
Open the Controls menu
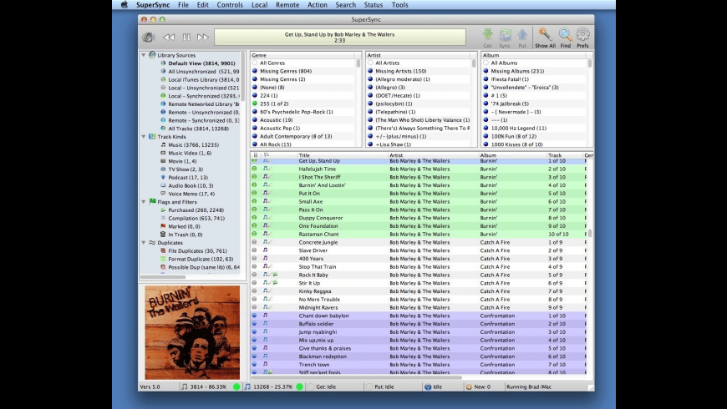click(x=230, y=5)
